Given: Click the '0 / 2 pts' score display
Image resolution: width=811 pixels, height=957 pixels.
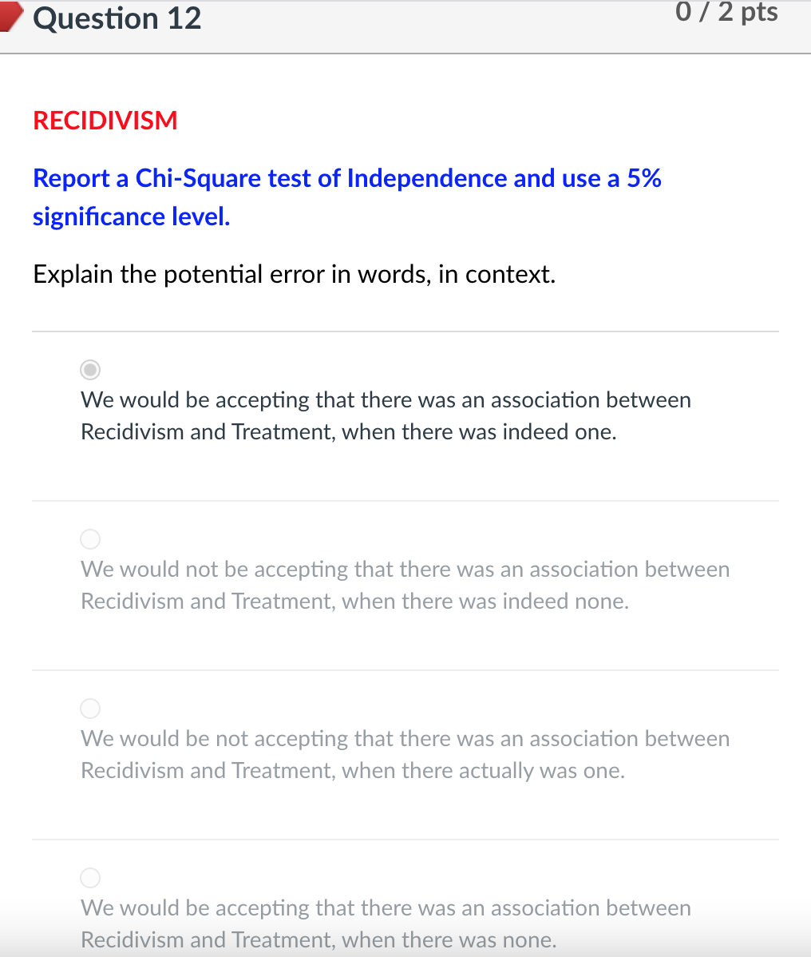Looking at the screenshot, I should point(728,11).
